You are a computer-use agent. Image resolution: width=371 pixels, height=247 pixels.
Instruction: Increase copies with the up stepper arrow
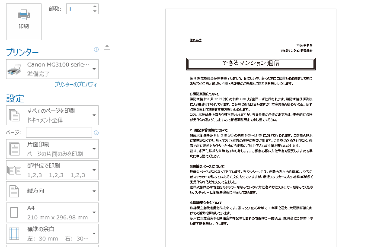click(x=95, y=6)
